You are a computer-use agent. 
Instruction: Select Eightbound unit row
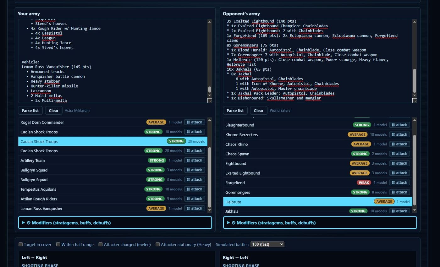tap(318, 163)
